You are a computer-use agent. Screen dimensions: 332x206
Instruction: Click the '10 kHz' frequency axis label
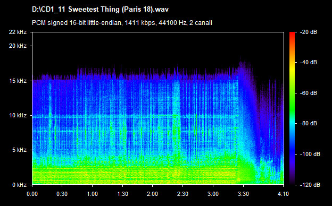click(x=18, y=115)
